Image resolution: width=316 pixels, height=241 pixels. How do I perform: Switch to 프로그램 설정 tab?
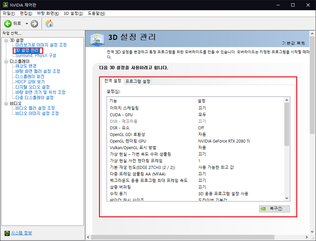138,81
